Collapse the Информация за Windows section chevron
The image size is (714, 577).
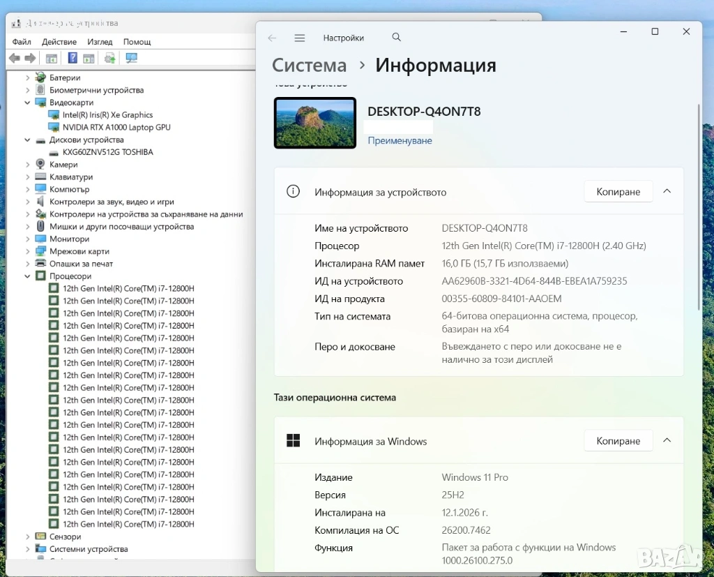(667, 441)
